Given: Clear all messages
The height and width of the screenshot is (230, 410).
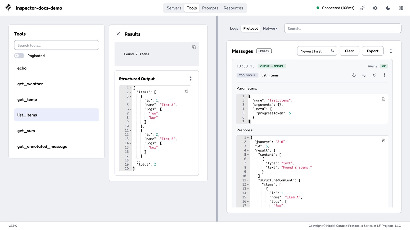Looking at the screenshot, I should coord(349,51).
